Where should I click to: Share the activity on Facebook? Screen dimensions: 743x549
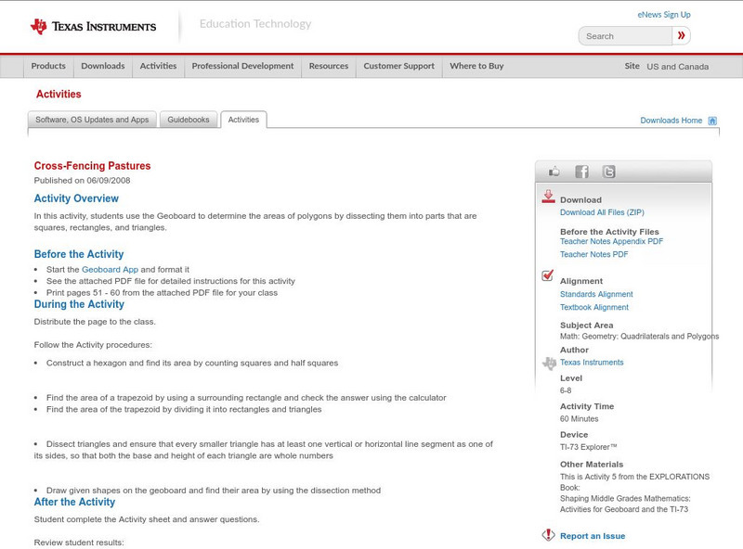click(581, 172)
